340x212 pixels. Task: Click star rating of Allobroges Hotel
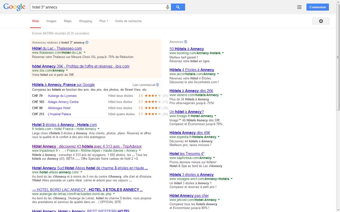153,108
